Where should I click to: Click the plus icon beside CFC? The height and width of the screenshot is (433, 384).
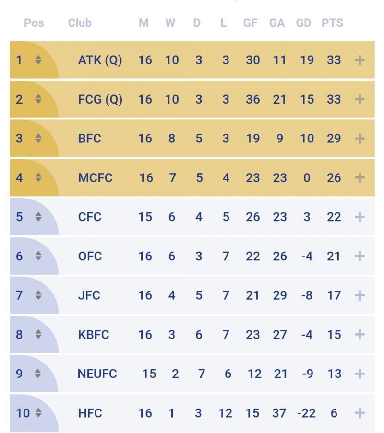tap(360, 217)
